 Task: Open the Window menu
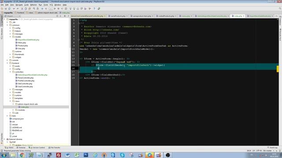click(58, 5)
